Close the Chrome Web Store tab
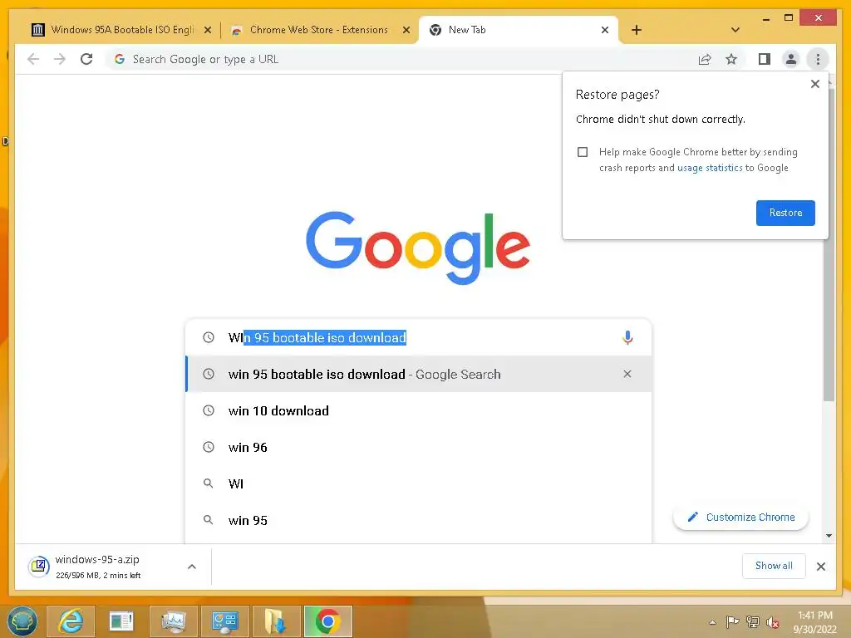 [406, 31]
